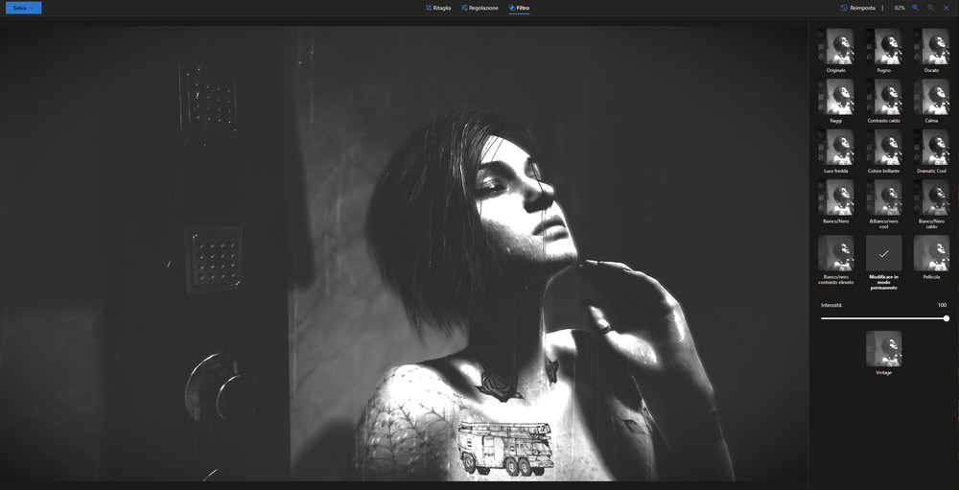This screenshot has width=959, height=490.
Task: Apply the Dramatic Cool filter
Action: click(x=931, y=148)
